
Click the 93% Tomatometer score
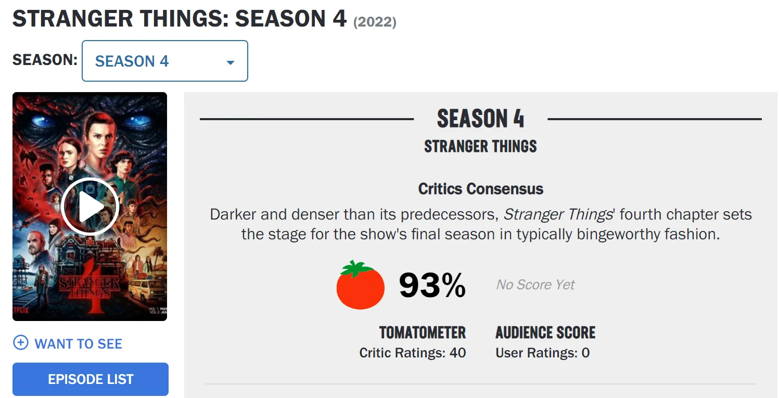432,285
